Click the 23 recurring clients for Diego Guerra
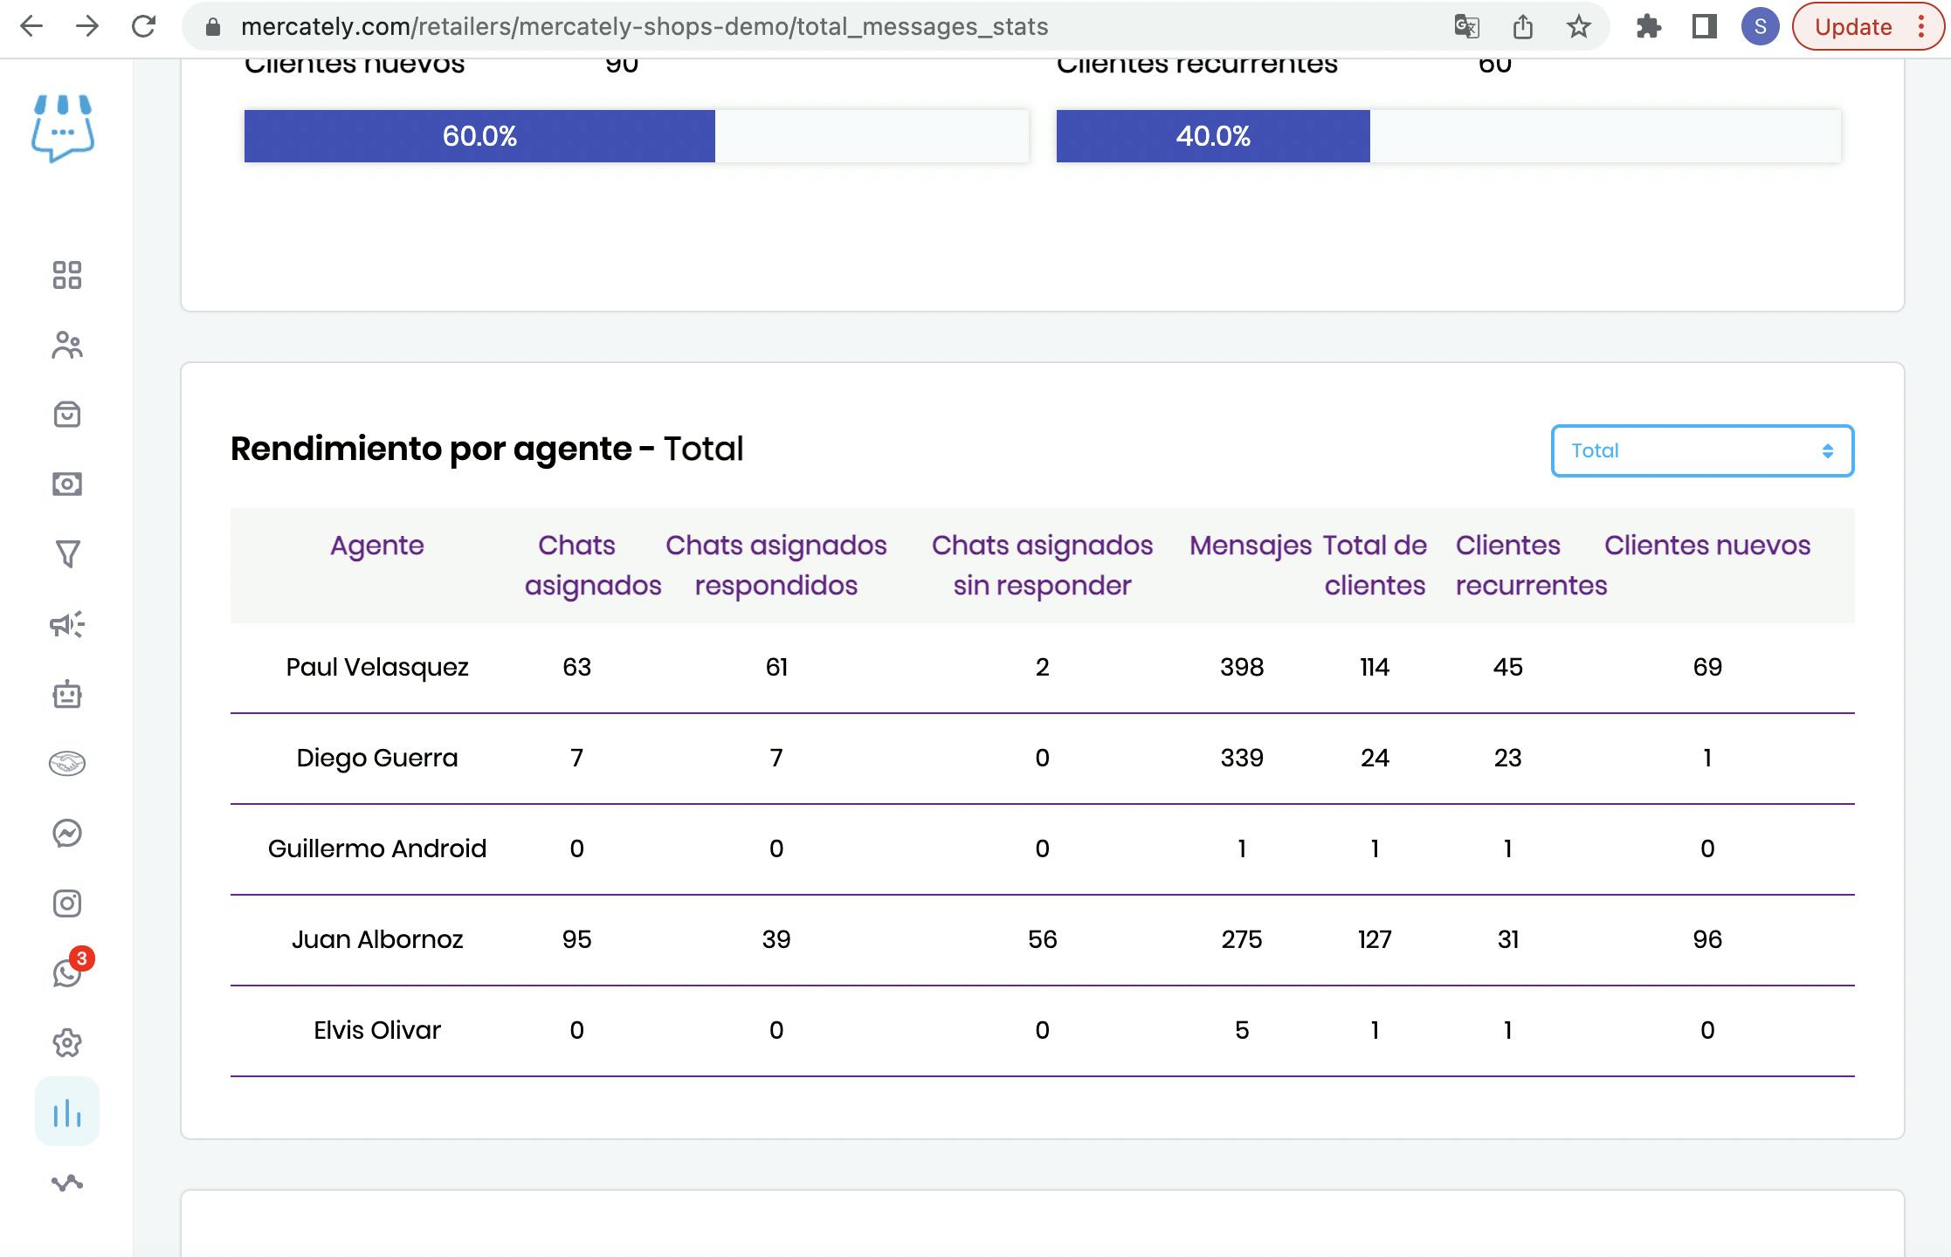 (1507, 759)
